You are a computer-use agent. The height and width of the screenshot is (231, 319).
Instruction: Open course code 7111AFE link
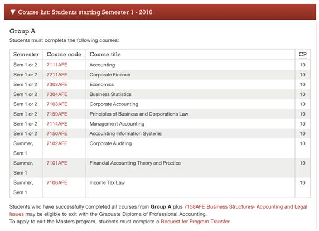pos(57,65)
